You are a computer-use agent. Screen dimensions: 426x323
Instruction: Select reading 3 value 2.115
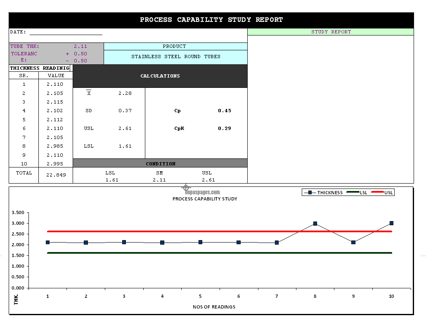[55, 102]
